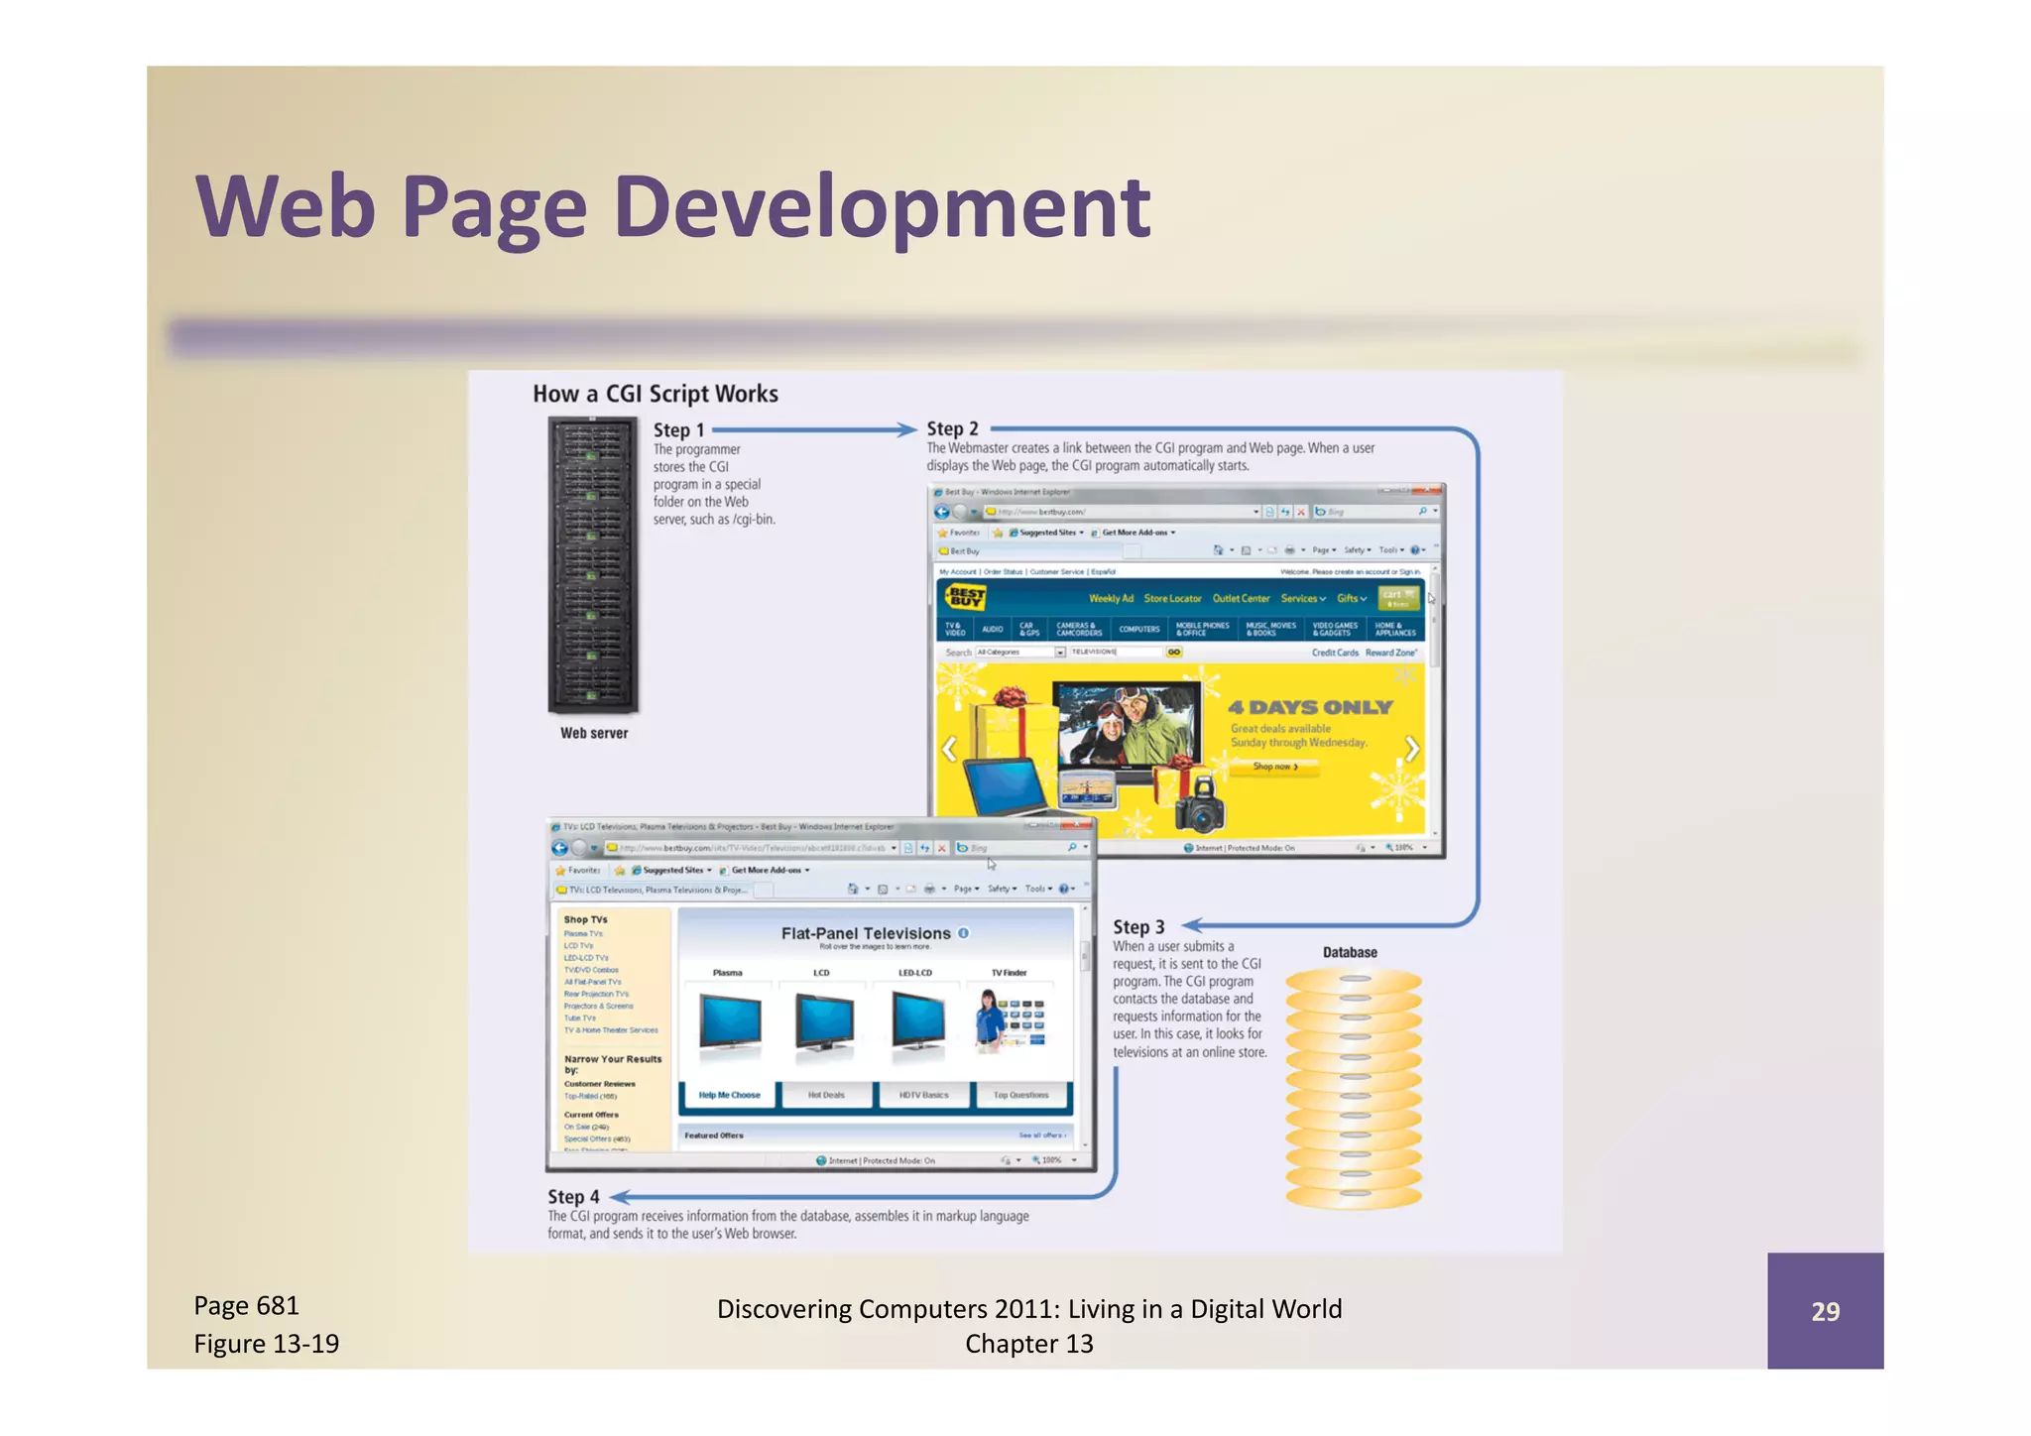The image size is (2031, 1436).
Task: Click Help question icon in Best Buy home toolbar
Action: click(1415, 549)
